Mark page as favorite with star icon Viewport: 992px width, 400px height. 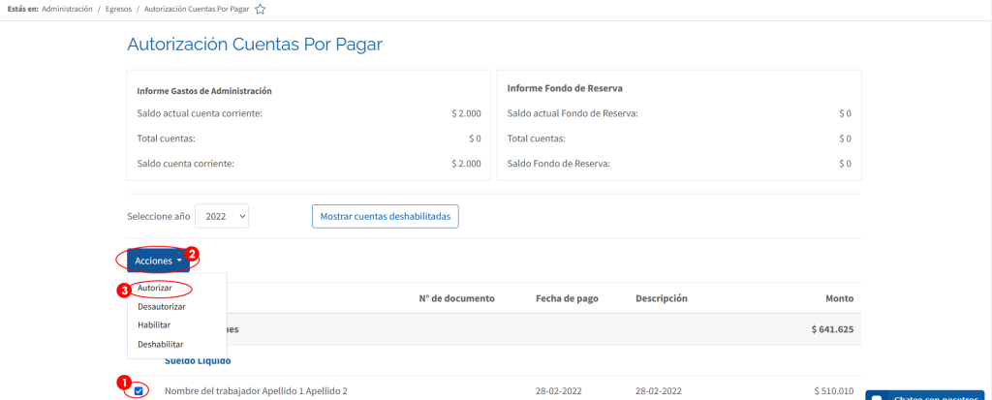(260, 10)
